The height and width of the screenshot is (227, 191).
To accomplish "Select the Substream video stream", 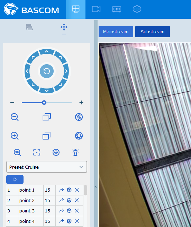I will (x=153, y=32).
